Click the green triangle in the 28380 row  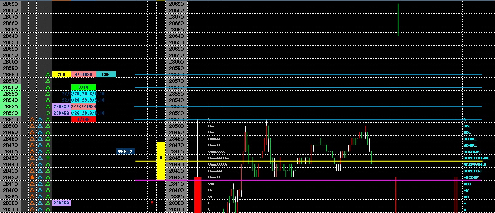point(48,203)
